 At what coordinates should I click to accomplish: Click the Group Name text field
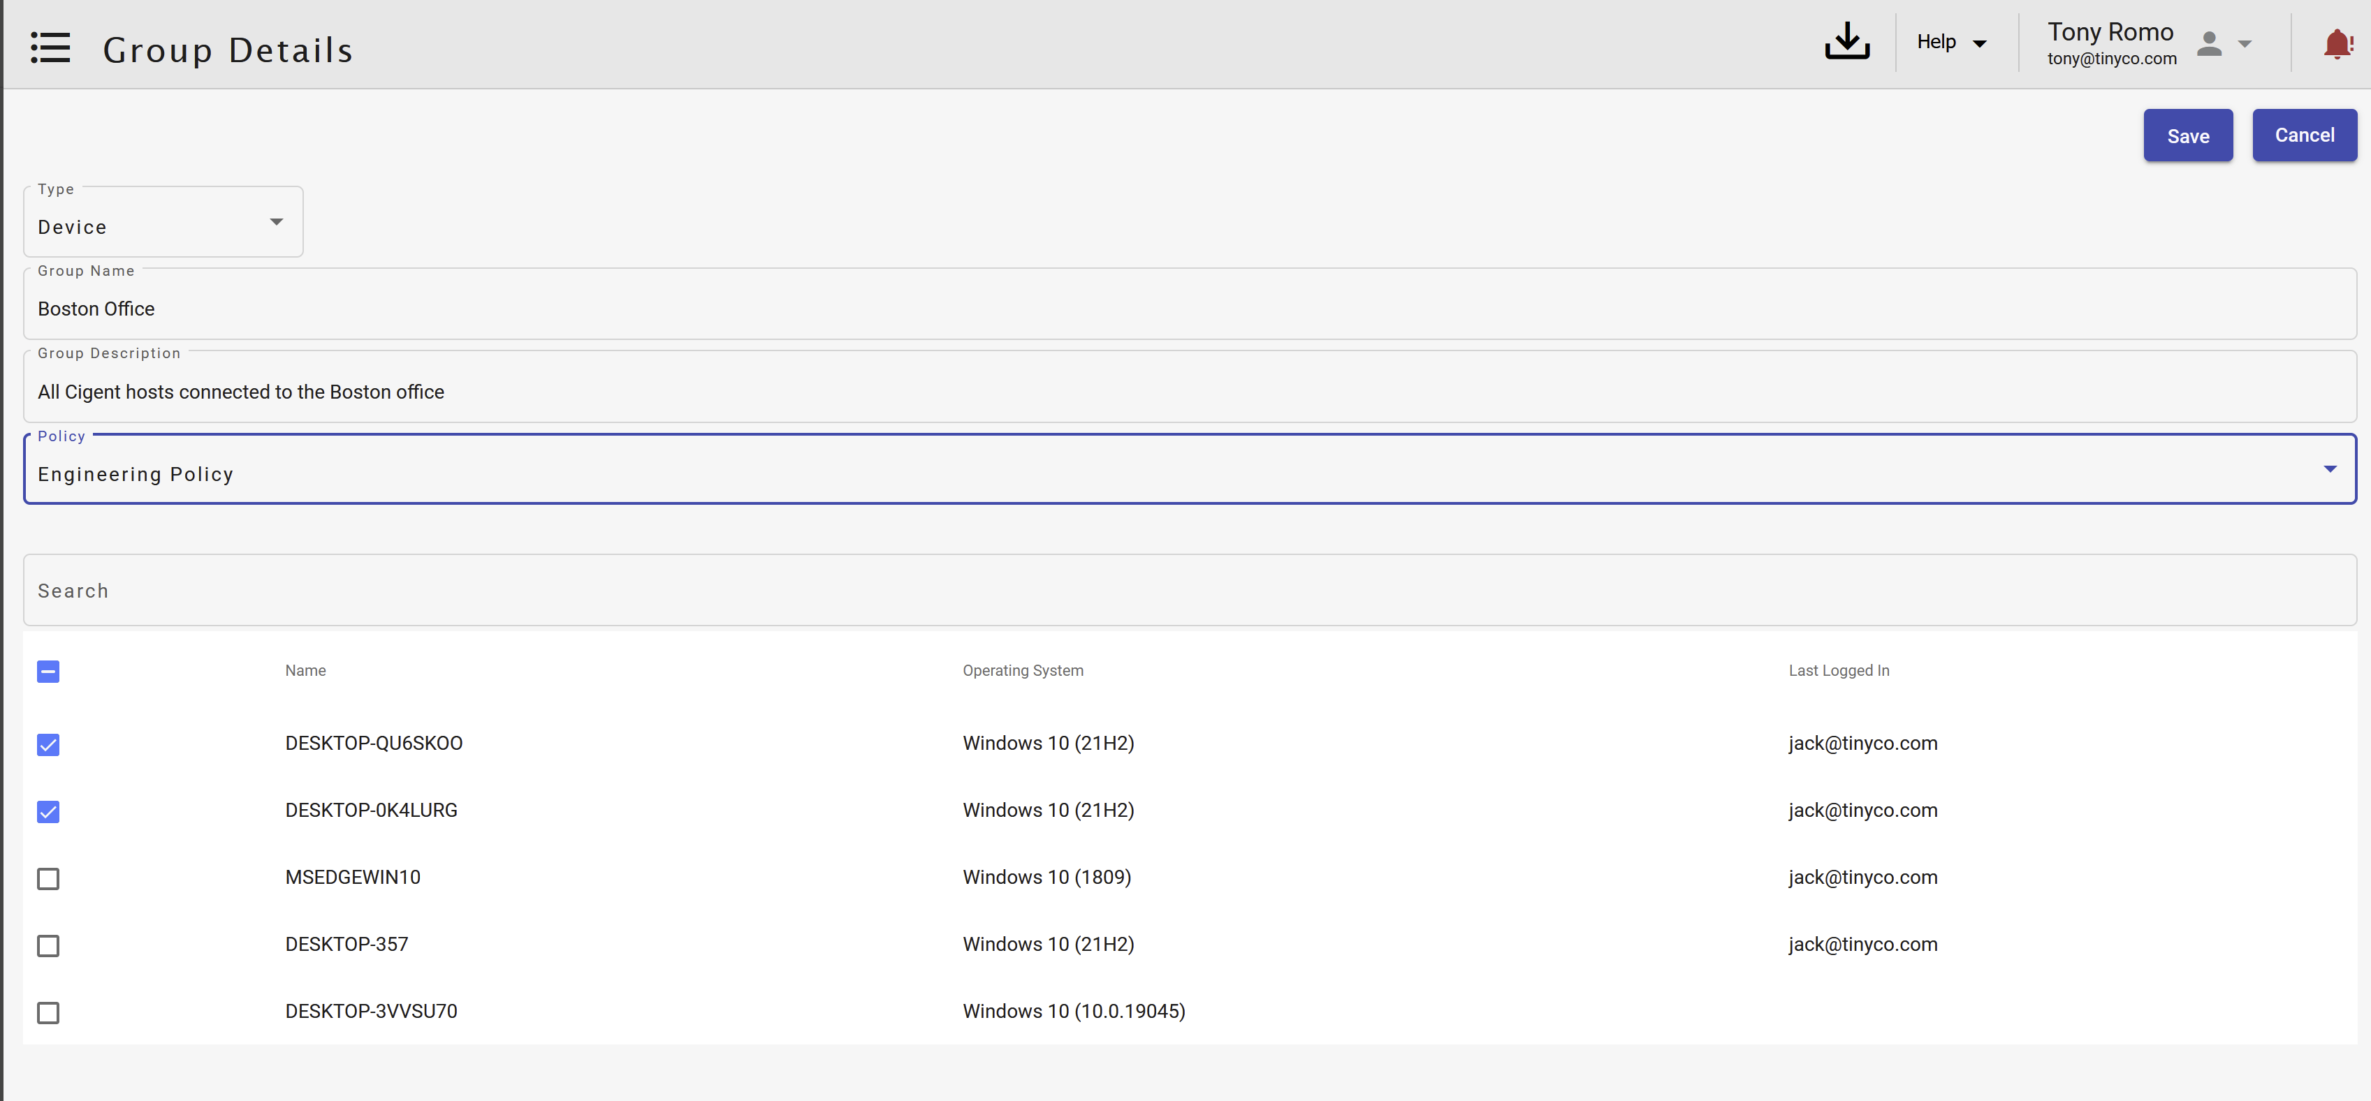click(1188, 309)
